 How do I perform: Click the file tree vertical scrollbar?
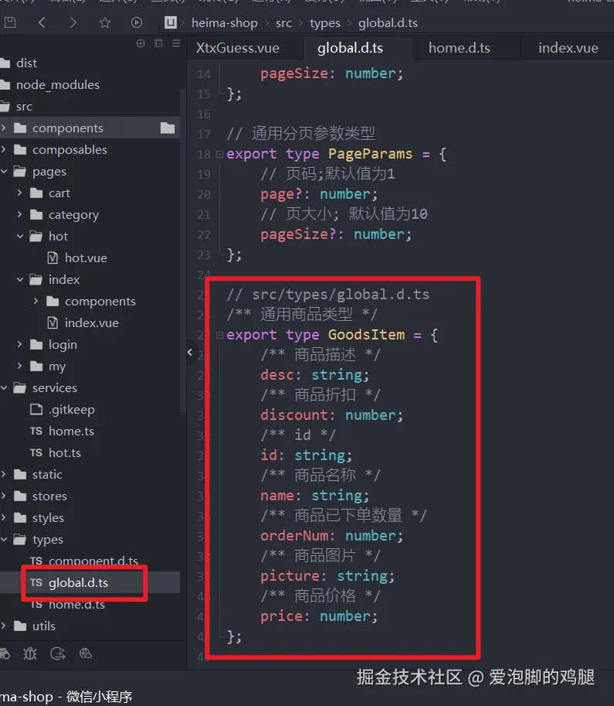pos(182,250)
